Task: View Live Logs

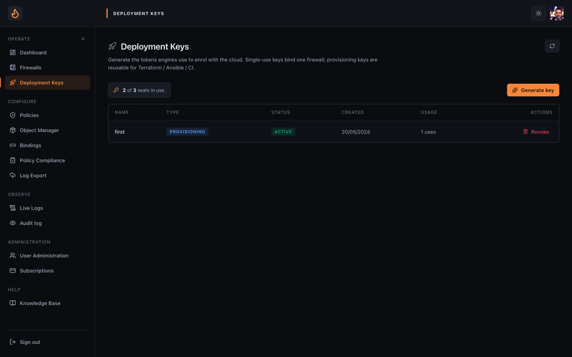Action: tap(47, 208)
